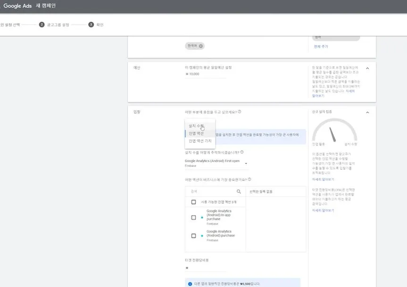Click the needle of the install focus gauge
Image resolution: width=407 pixels, height=287 pixels.
pos(332,134)
